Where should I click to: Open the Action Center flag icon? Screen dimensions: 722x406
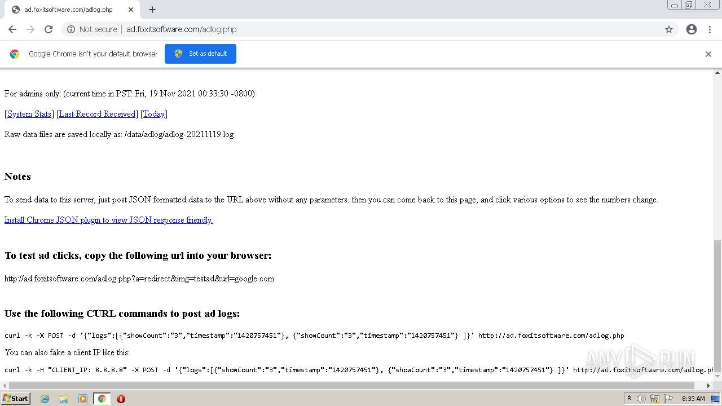tap(668, 399)
